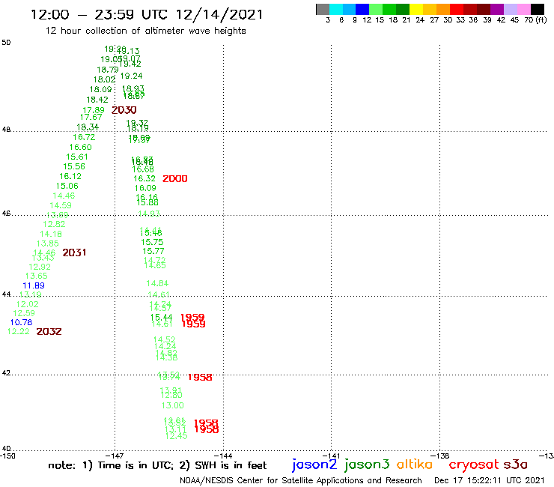Click the pink swatch near 70 (ft)
Screen dimensions: 554x487
tap(523, 9)
